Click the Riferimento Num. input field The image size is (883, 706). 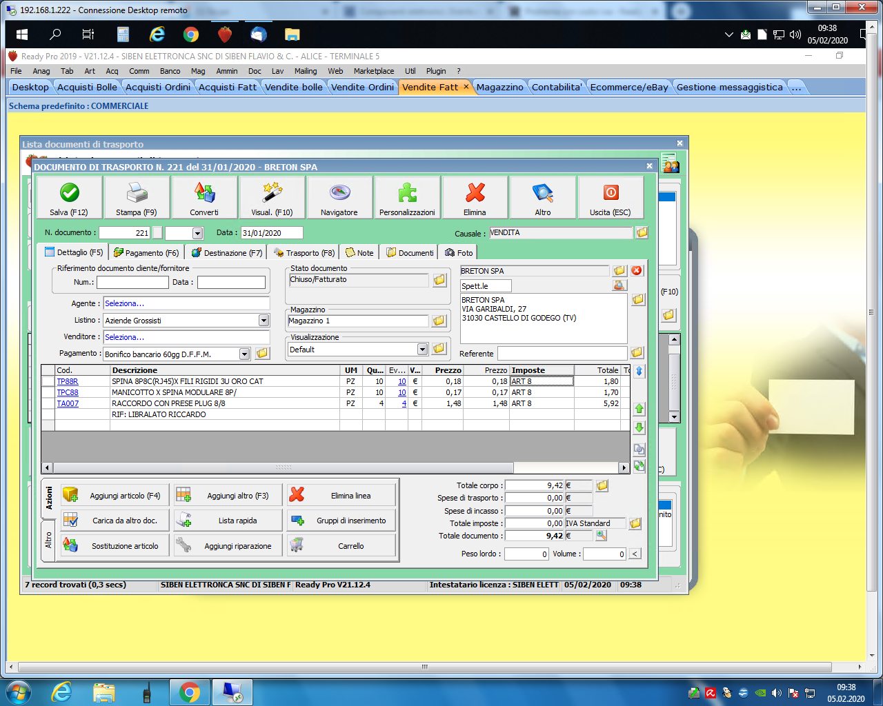click(x=132, y=282)
